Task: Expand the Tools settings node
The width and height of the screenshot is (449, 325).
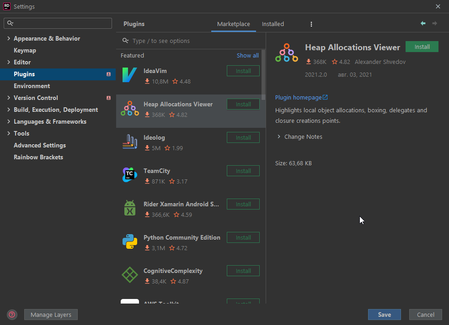Action: pos(9,133)
